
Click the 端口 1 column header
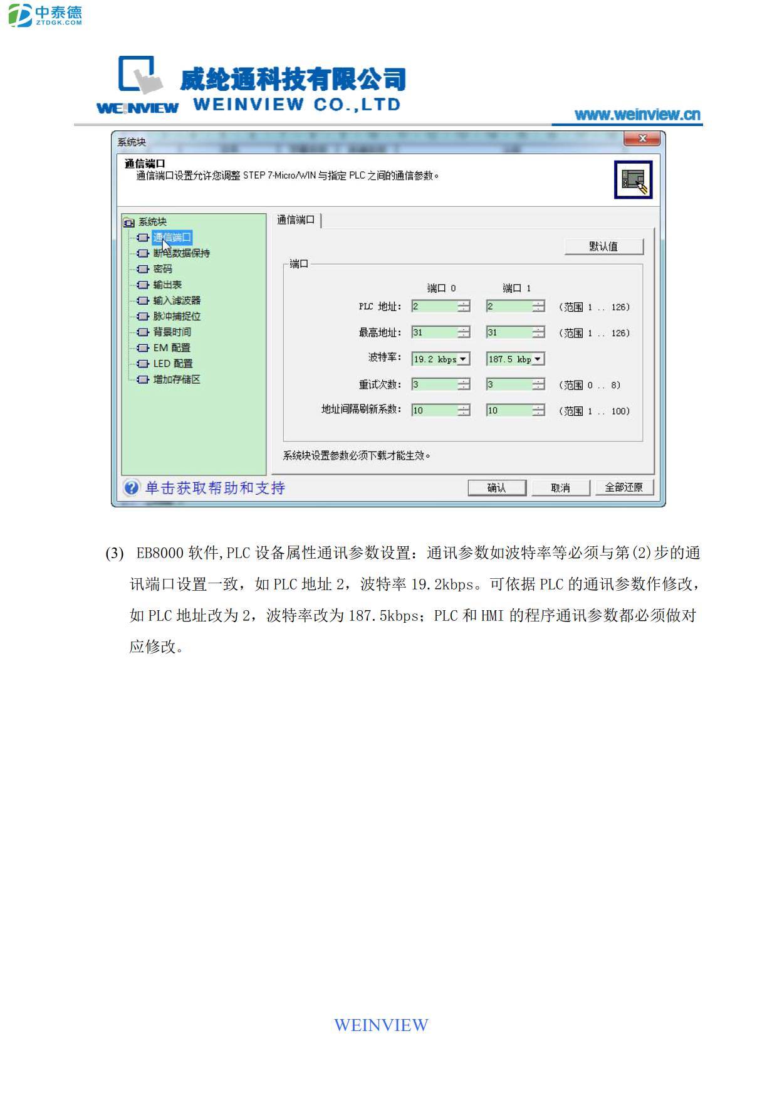coord(516,288)
